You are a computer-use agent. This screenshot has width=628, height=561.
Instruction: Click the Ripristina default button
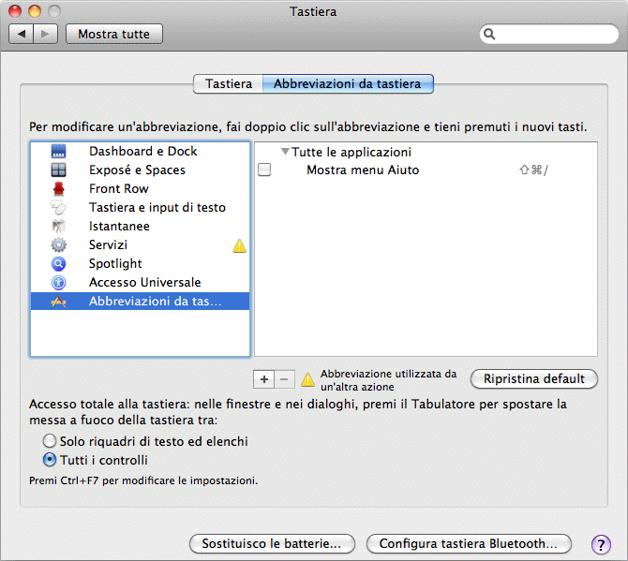tap(534, 378)
